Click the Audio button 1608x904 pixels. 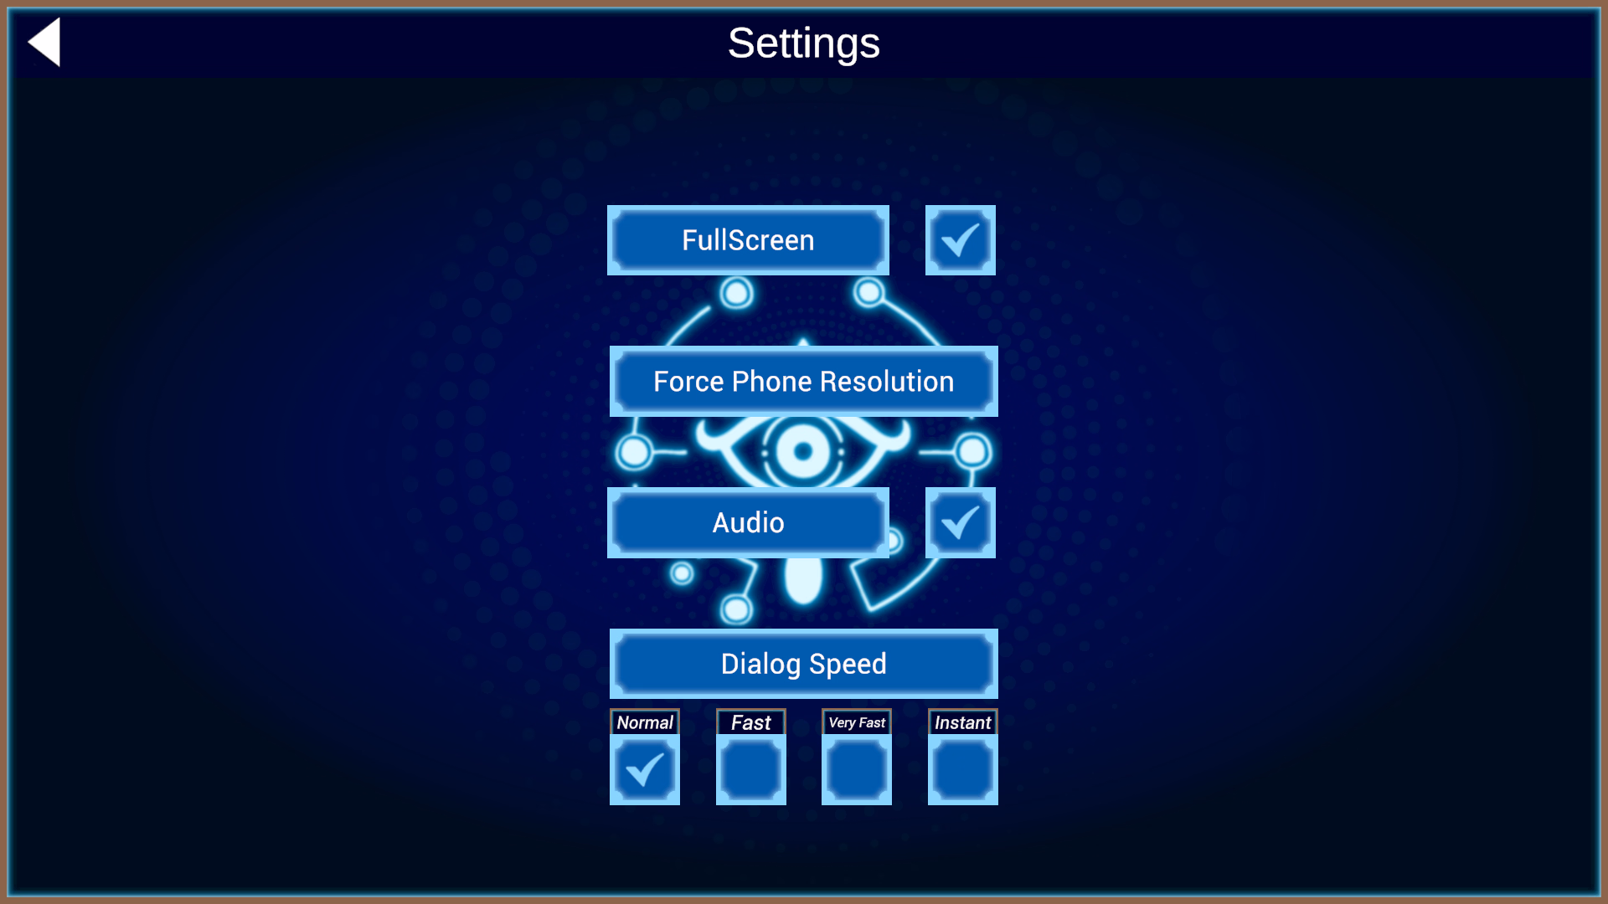748,522
